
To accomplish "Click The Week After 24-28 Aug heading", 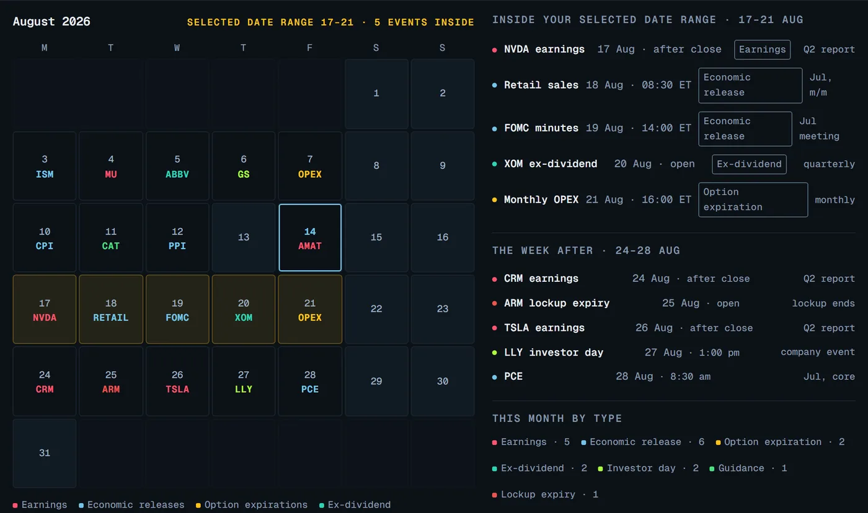I will tap(586, 251).
